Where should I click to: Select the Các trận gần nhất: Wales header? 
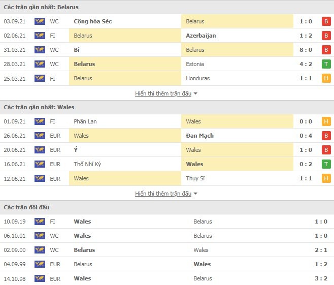[39, 107]
